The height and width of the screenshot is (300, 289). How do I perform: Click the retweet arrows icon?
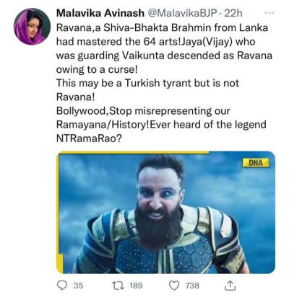tap(118, 286)
